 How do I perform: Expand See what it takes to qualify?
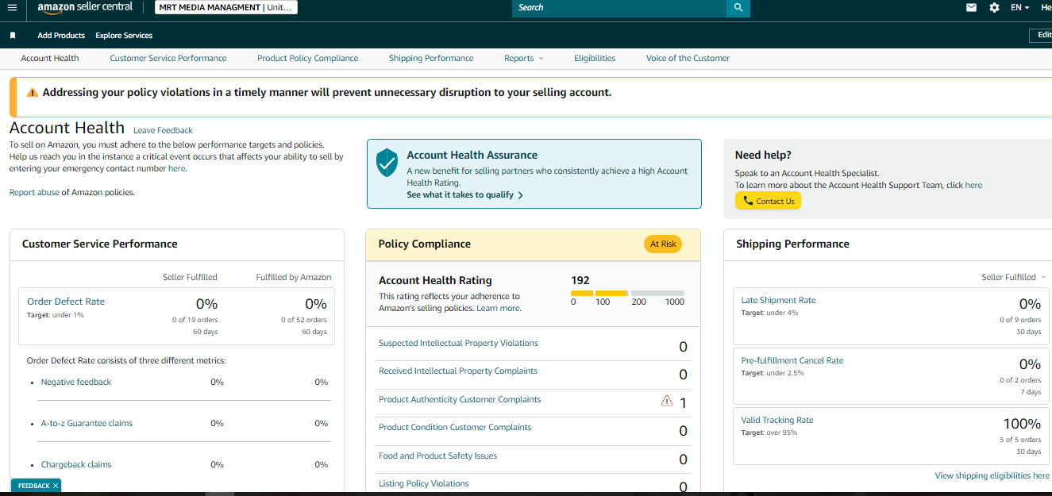tap(464, 195)
